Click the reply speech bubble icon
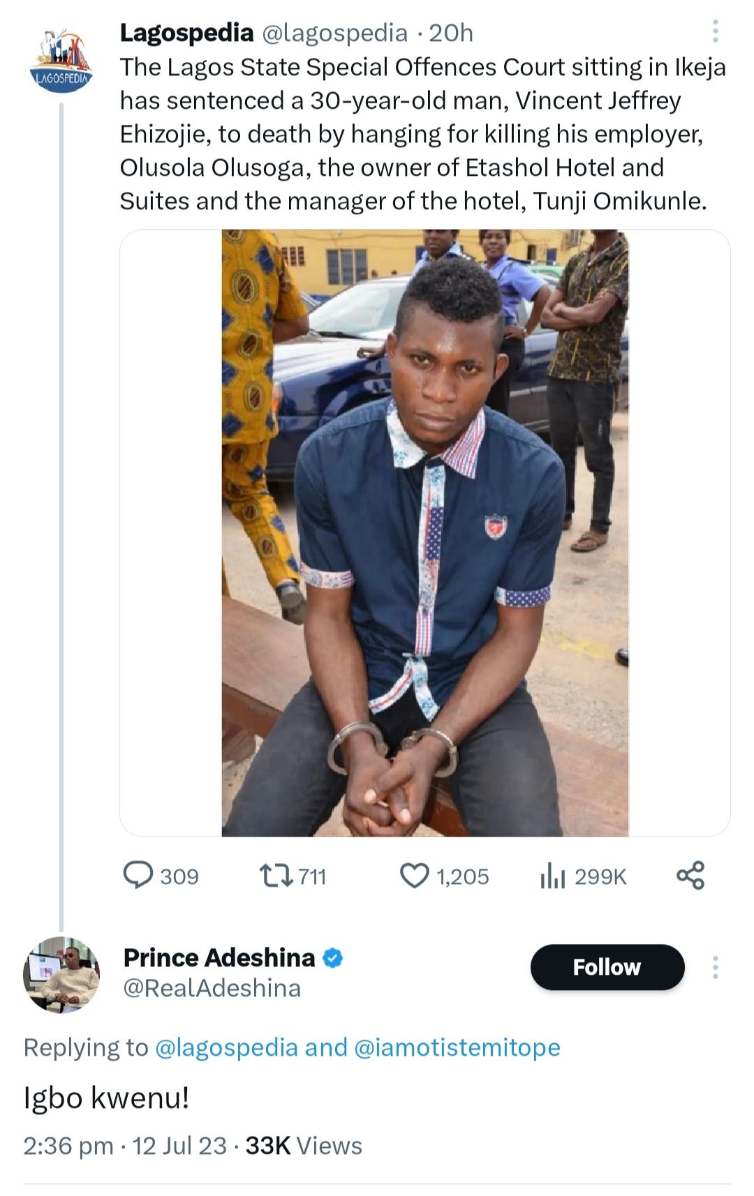The height and width of the screenshot is (1196, 754). click(138, 875)
